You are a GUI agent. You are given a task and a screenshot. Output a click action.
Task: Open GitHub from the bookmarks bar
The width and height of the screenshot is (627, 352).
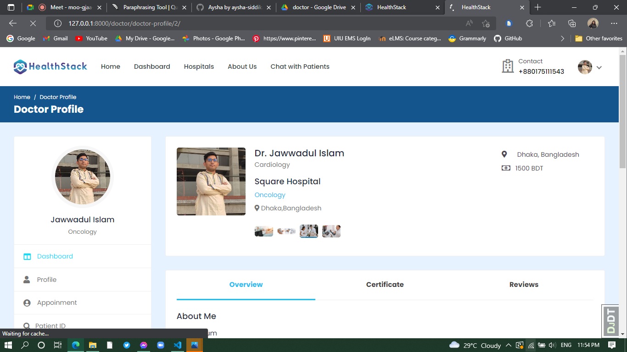[508, 38]
